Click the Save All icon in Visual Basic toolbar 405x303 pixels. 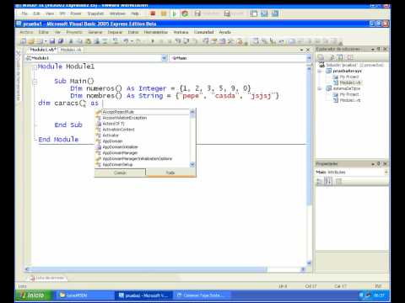60,41
